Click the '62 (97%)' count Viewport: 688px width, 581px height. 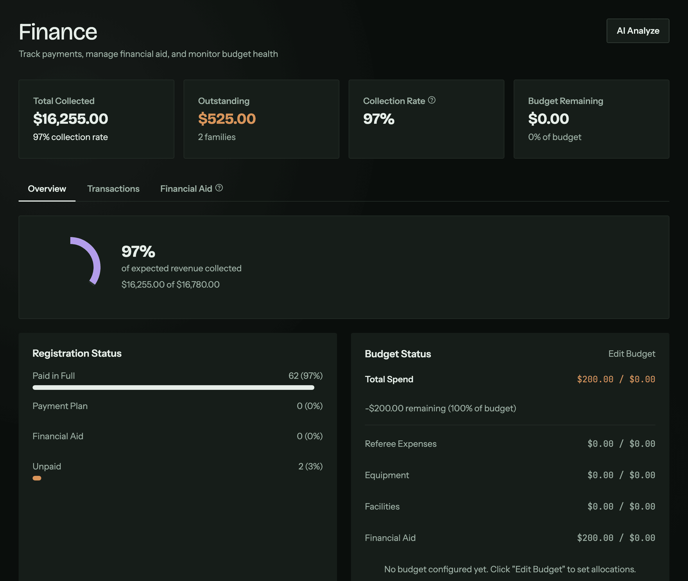(x=306, y=376)
